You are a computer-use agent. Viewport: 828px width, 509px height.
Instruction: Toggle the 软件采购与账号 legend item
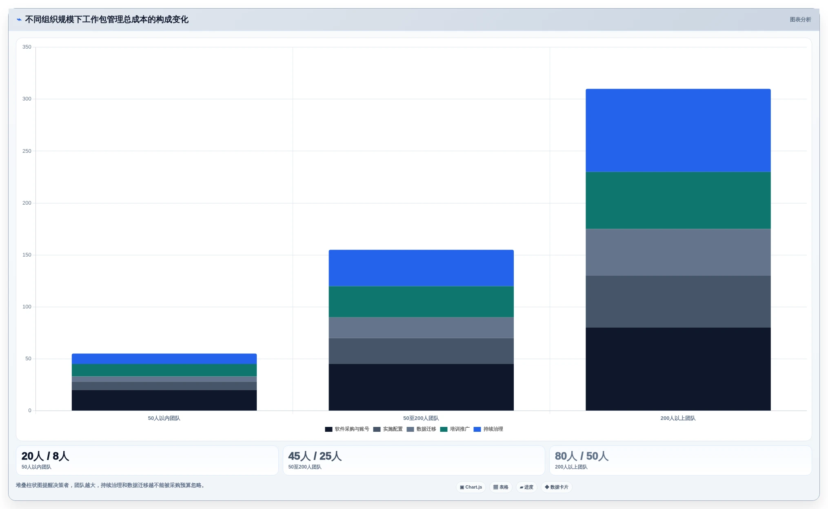click(x=347, y=429)
